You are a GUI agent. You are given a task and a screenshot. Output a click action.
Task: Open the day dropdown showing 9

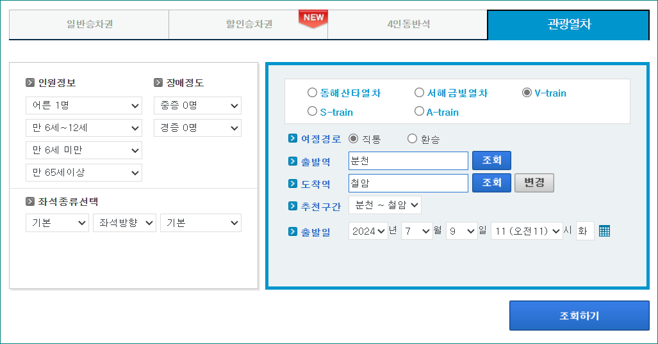[461, 231]
